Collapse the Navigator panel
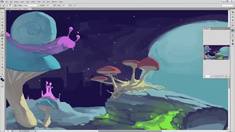The image size is (235, 132). coord(226,29)
